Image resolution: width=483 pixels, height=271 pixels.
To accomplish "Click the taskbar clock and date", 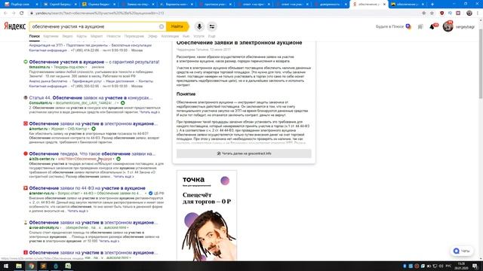I will point(461,266).
